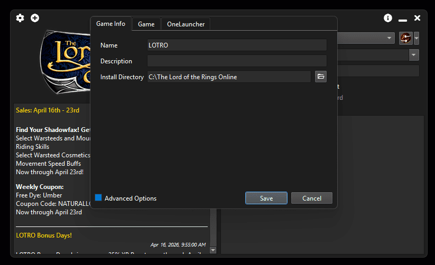This screenshot has height=265, width=435.
Task: Click the Name field containing LOTRO
Action: click(237, 45)
